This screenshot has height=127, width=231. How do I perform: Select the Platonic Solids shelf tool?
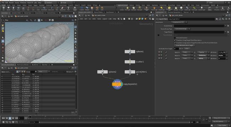75,8
